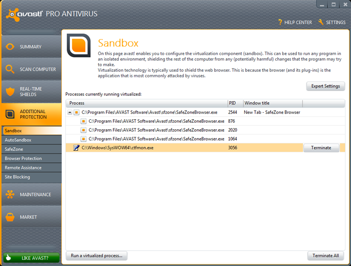This screenshot has width=351, height=266.
Task: Click the sandbox icon of PID 876 process
Action: coord(84,121)
